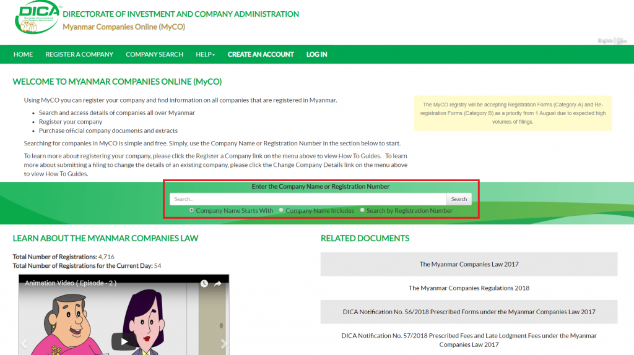Play the animation video

(x=124, y=341)
